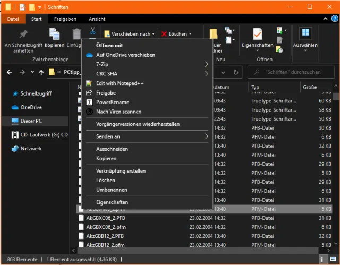Click the Kopieren icon in the ribbon
Viewport: 340px width, 265px height.
coord(55,34)
